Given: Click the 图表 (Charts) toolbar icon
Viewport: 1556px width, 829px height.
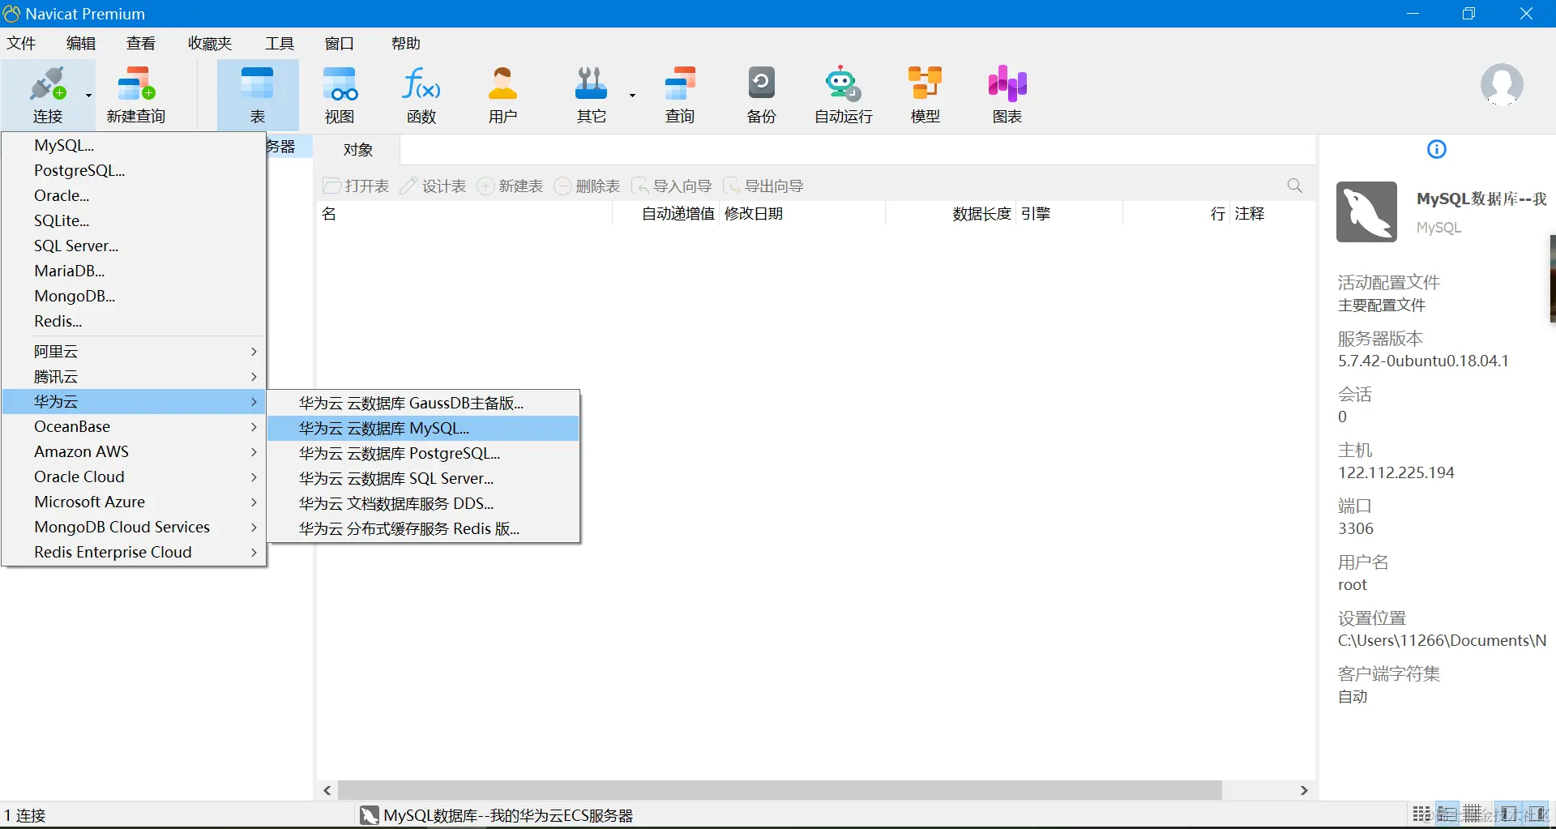Looking at the screenshot, I should click(x=1006, y=93).
